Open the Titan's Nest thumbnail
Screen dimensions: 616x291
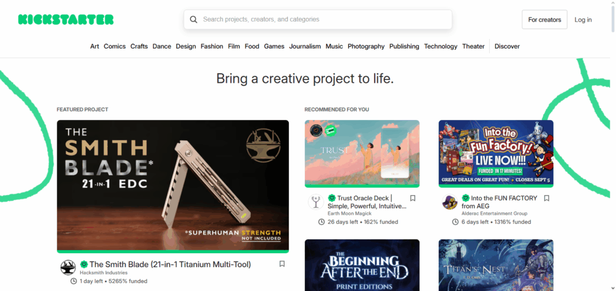tap(496, 265)
